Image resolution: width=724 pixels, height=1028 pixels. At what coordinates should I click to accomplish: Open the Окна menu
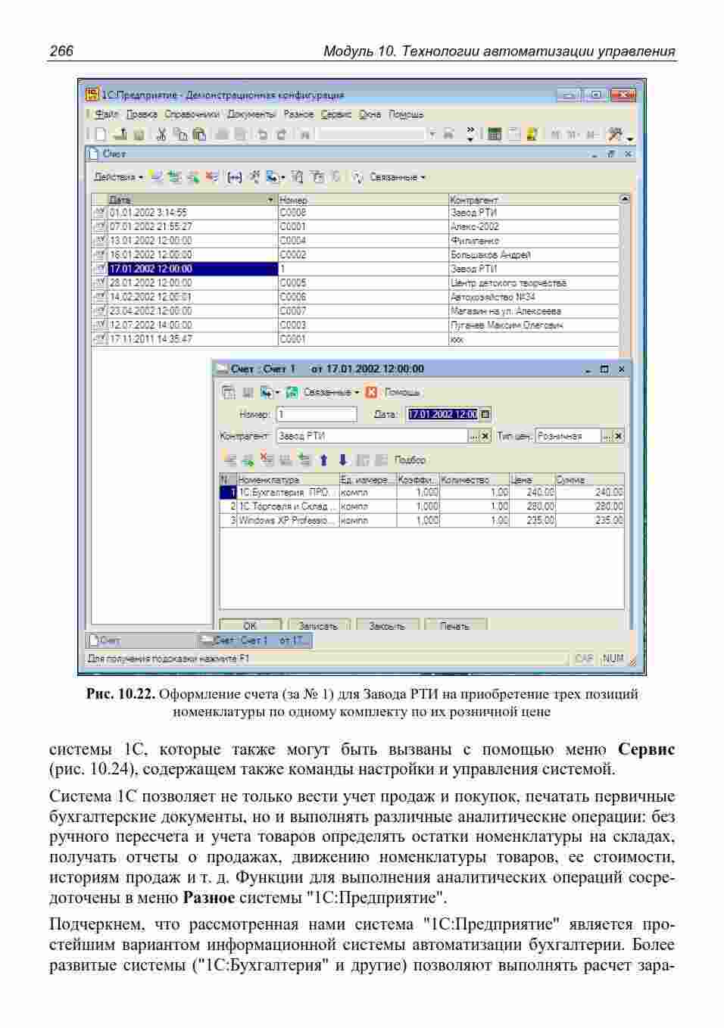(370, 114)
